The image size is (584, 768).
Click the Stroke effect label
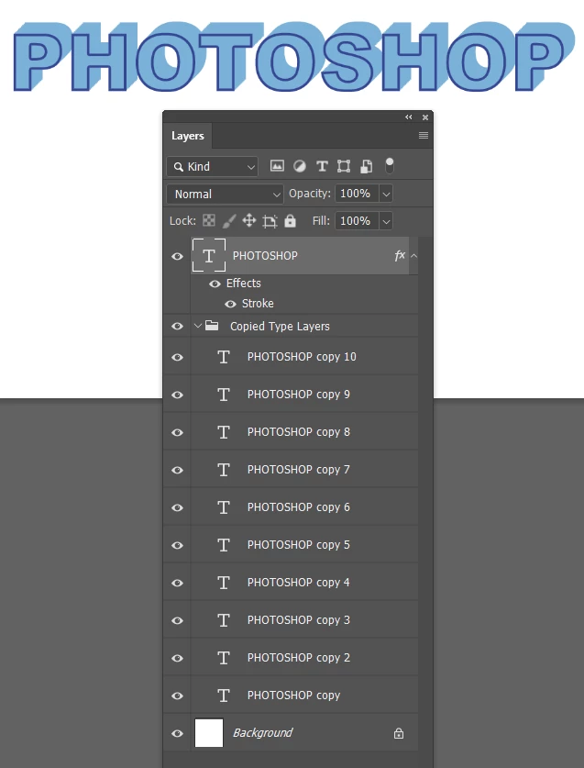coord(258,304)
